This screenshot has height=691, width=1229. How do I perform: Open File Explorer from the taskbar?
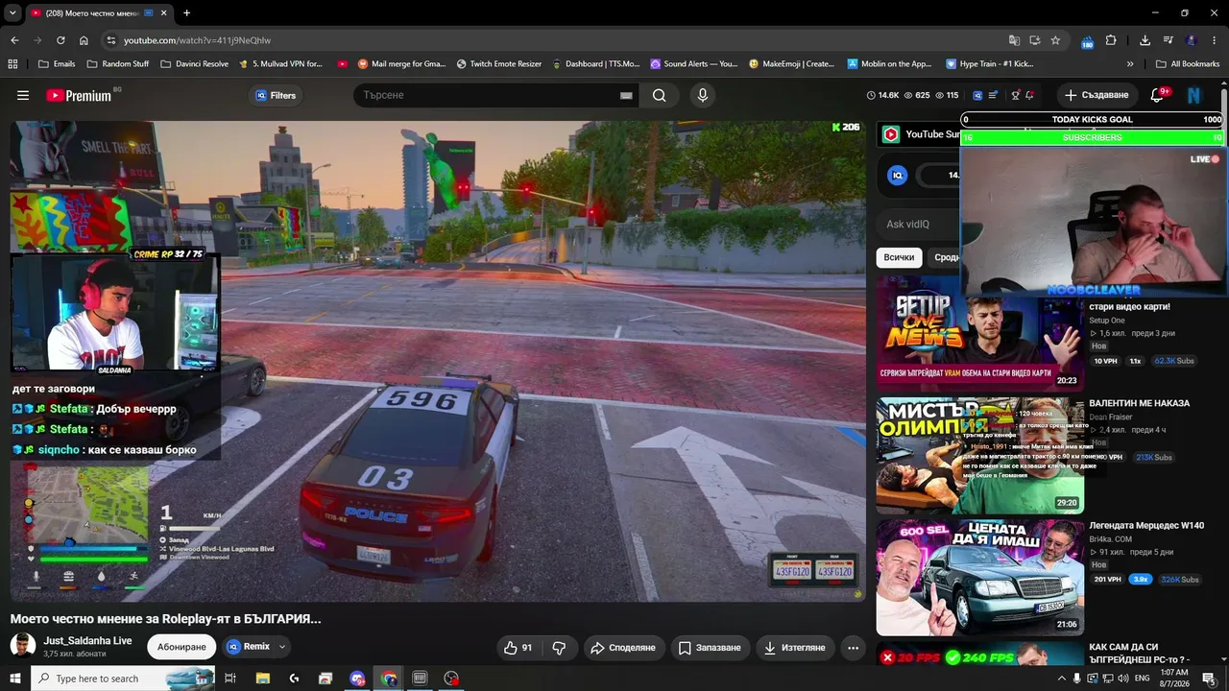pos(262,679)
